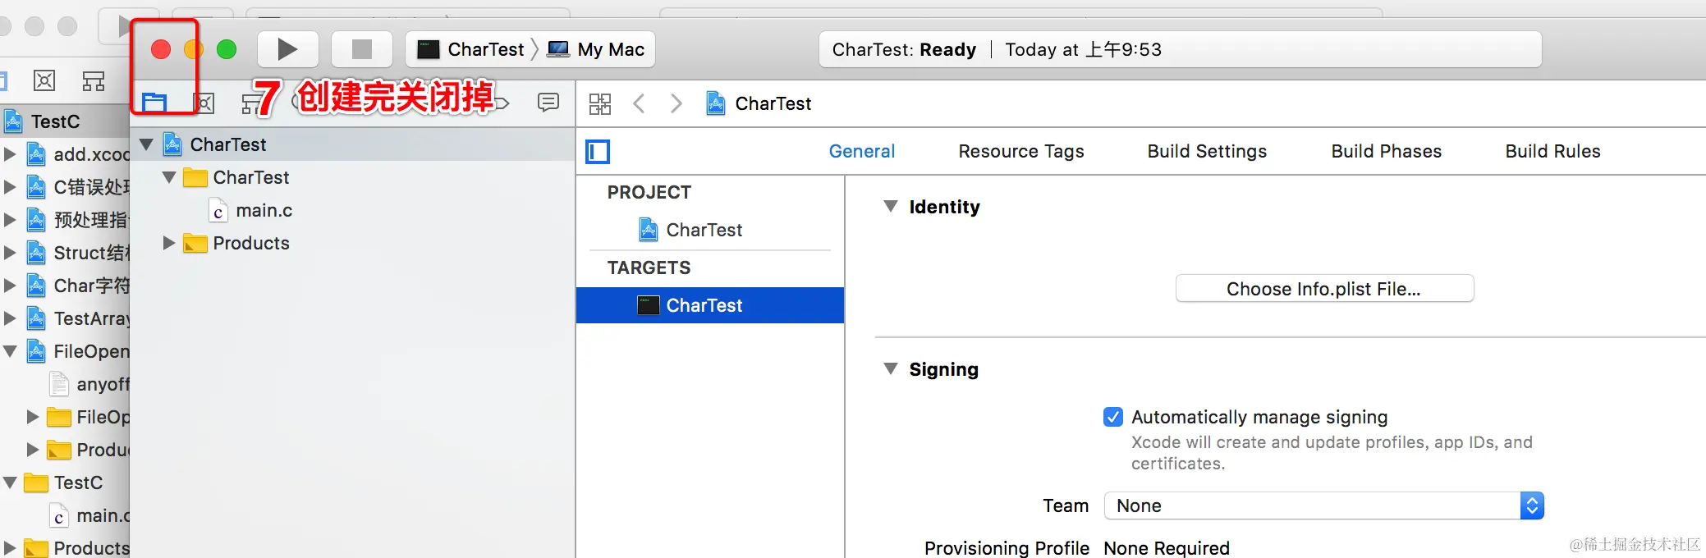Uncheck Automatically manage signing

(x=1113, y=417)
